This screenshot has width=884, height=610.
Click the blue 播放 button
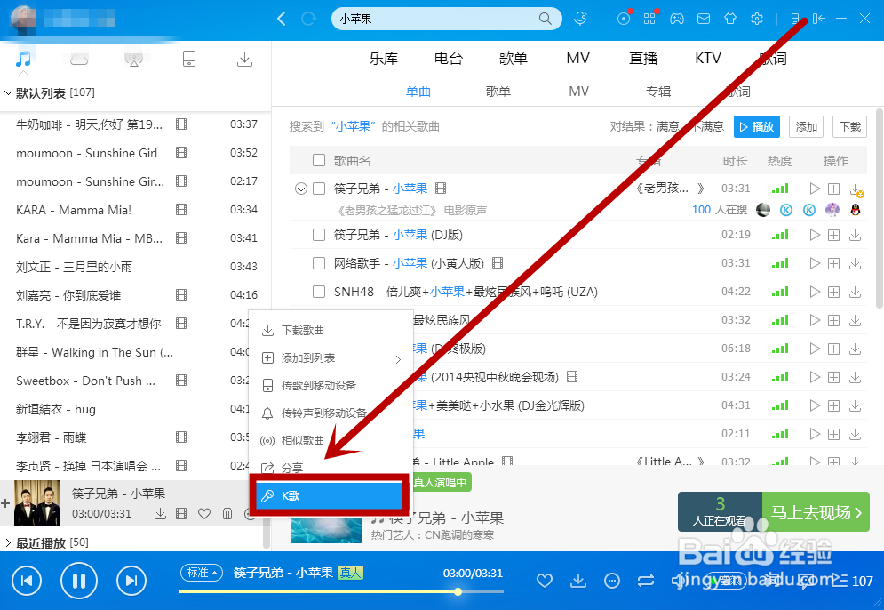757,127
